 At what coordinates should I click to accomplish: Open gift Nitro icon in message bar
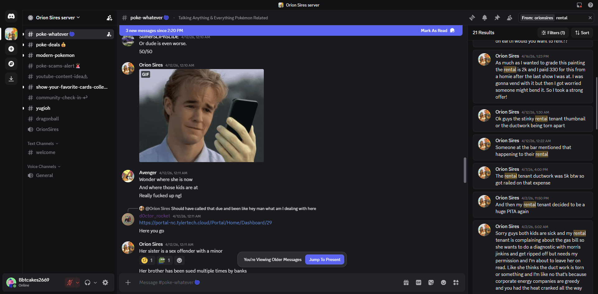[x=406, y=282]
